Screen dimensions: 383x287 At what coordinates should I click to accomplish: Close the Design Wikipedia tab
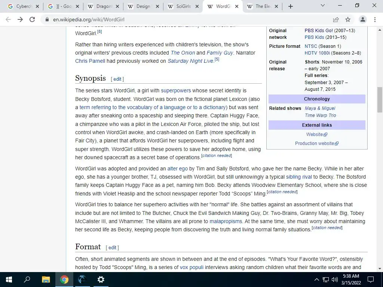point(157,7)
